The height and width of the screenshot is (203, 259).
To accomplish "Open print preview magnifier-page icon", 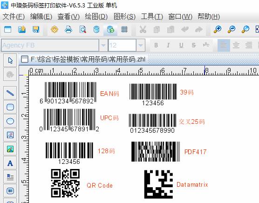I will click(82, 29).
